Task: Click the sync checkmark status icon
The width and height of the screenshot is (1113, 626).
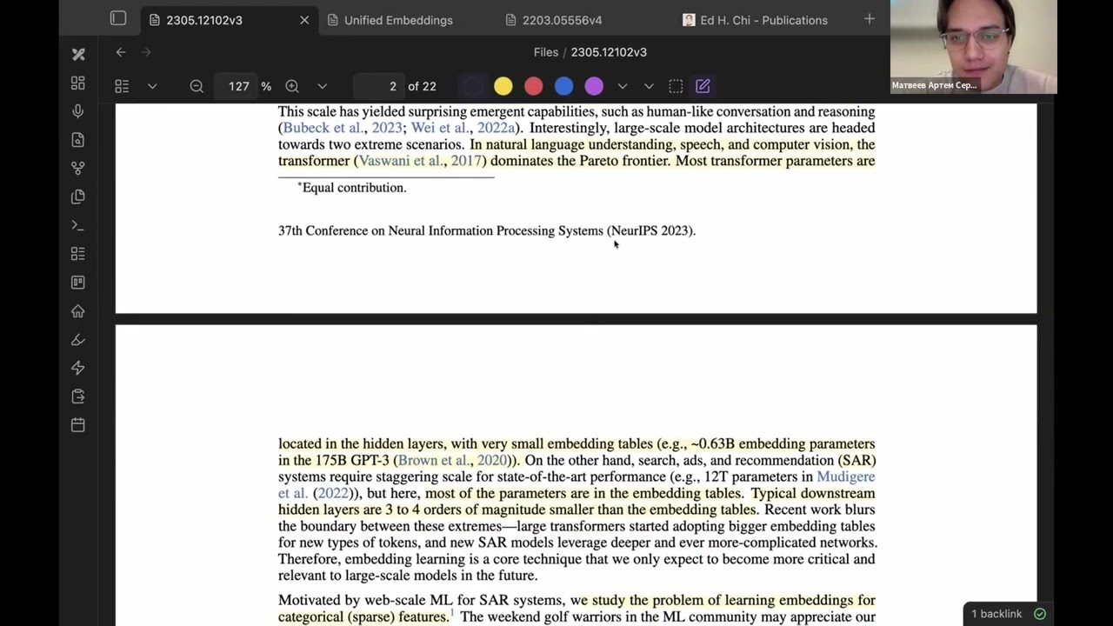Action: click(x=1040, y=614)
